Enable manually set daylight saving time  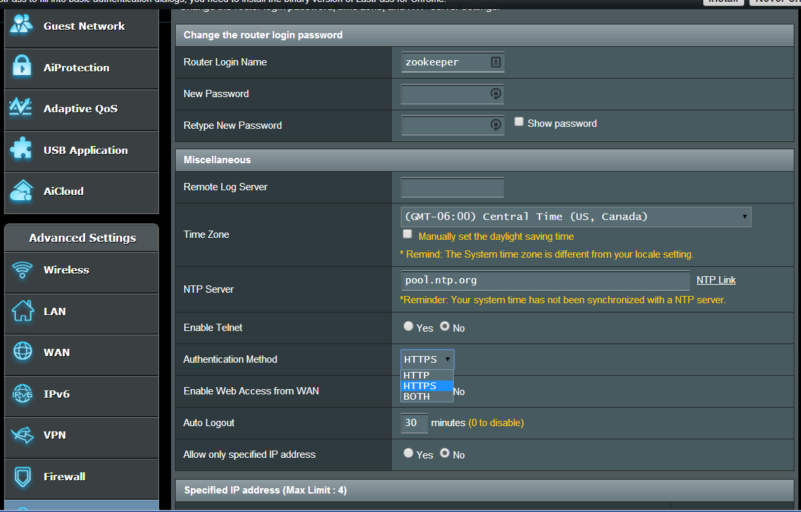click(x=407, y=235)
